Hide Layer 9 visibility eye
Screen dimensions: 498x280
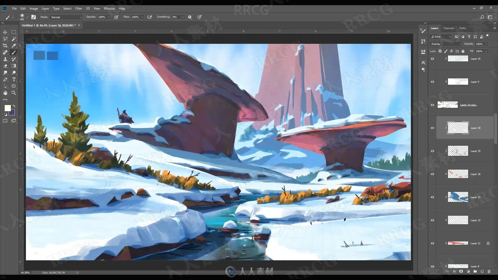pos(432,82)
